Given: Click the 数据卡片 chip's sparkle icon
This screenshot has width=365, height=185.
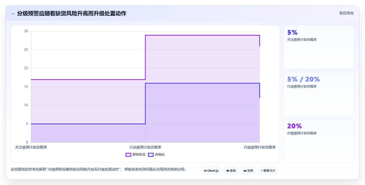Looking at the screenshot, I should point(262,171).
